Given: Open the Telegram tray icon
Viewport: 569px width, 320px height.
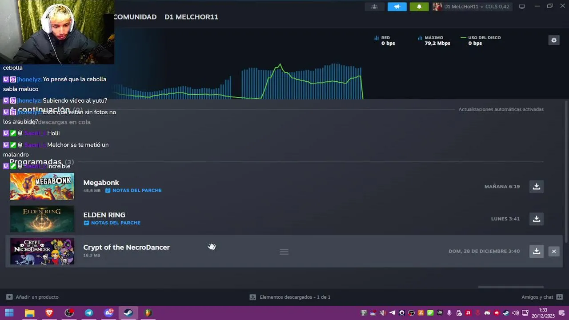Looking at the screenshot, I should coord(392,313).
